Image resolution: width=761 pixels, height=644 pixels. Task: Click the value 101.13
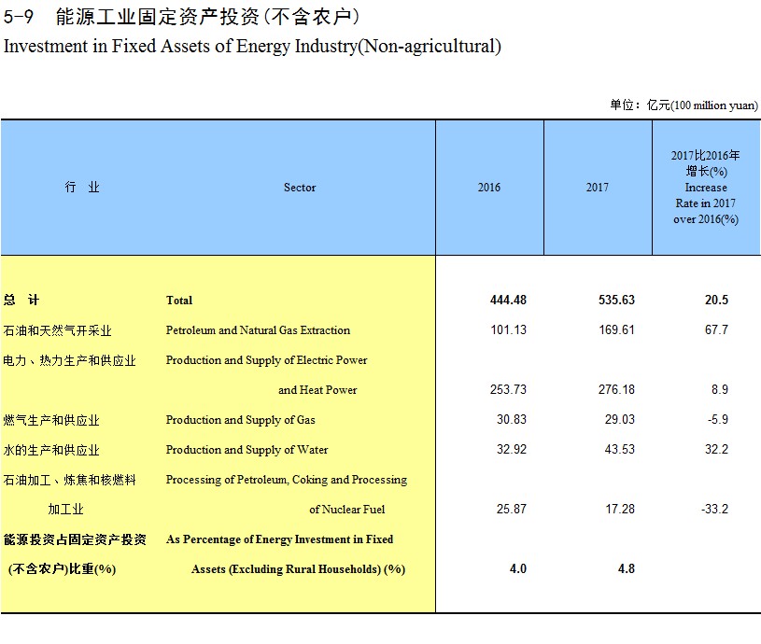(x=508, y=329)
